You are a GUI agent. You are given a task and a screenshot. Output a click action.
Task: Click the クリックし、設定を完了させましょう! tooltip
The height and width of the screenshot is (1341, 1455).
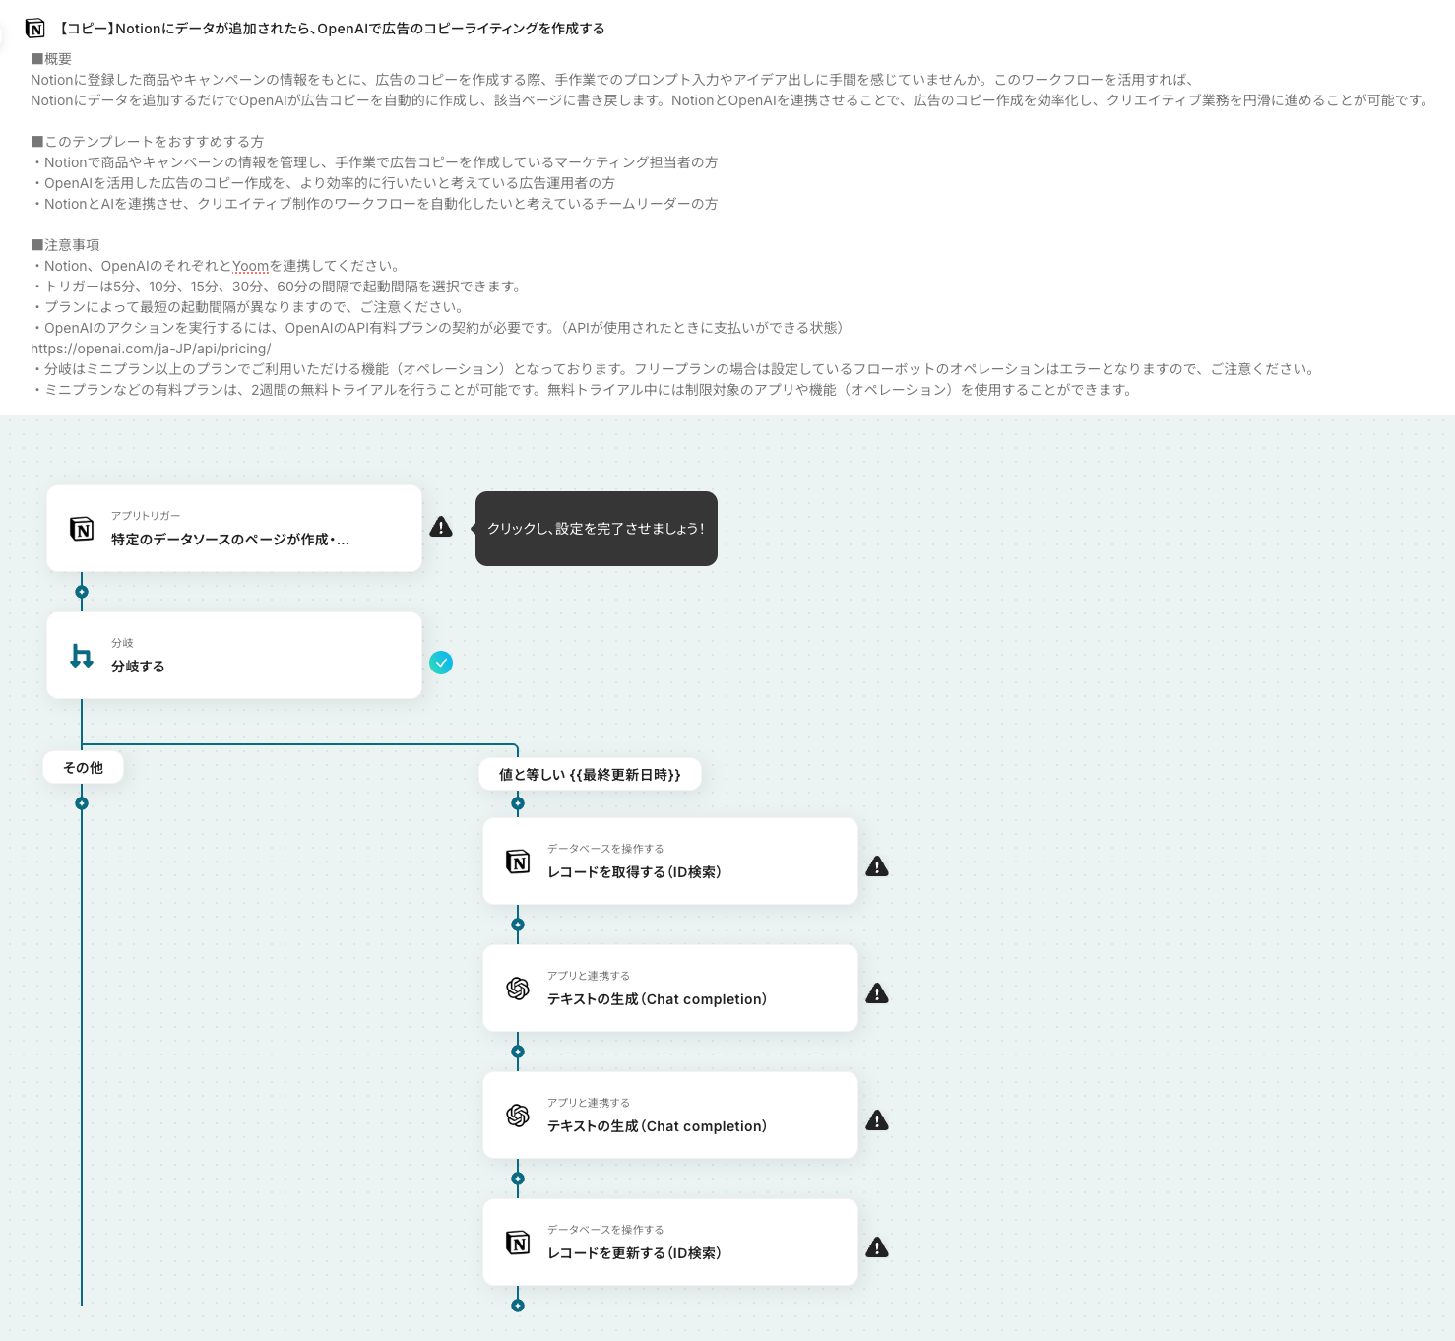[597, 529]
